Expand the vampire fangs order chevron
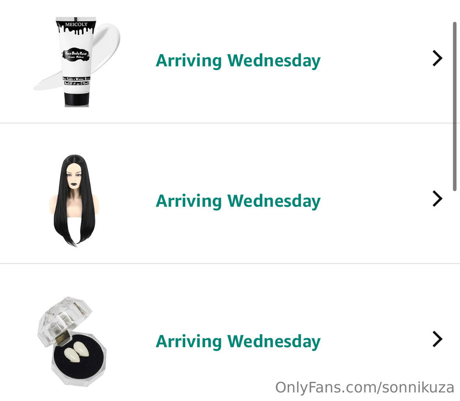Image resolution: width=460 pixels, height=401 pixels. [x=437, y=339]
